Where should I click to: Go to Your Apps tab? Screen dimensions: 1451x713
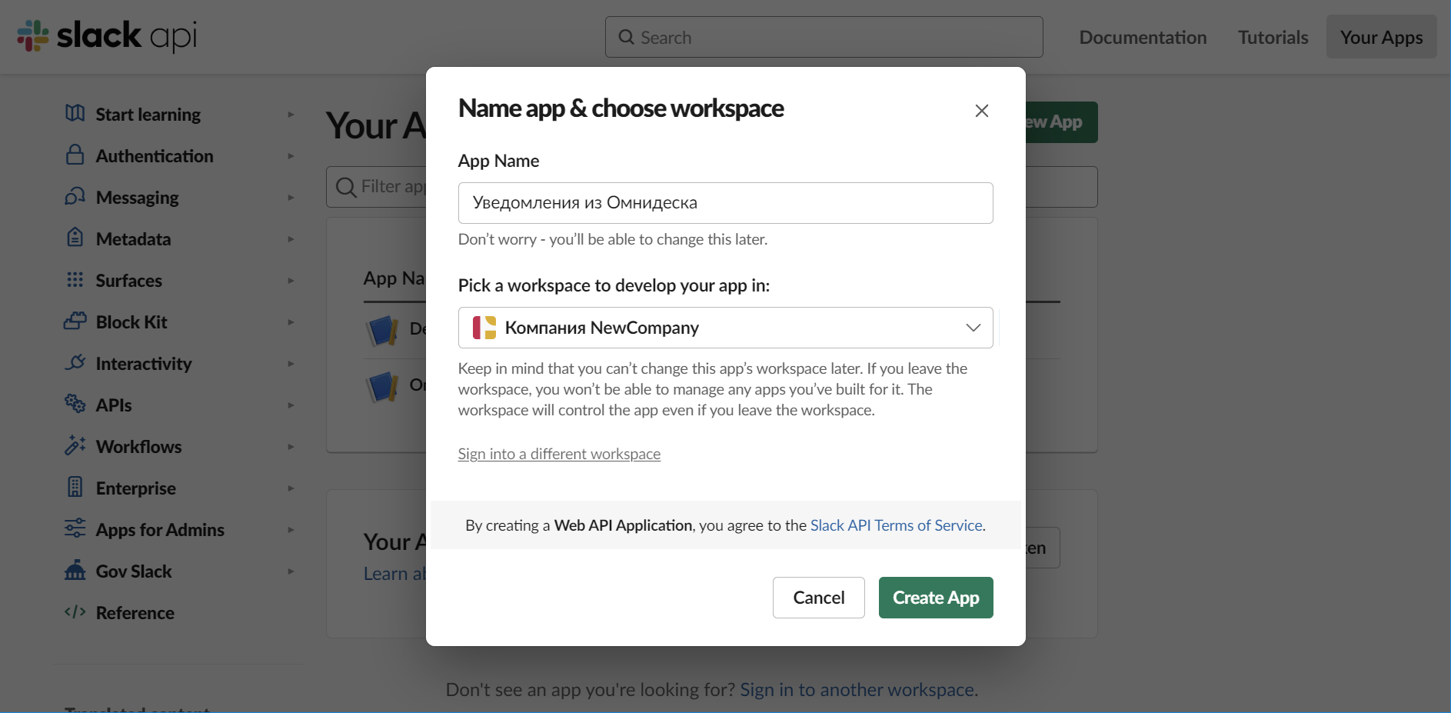[1381, 37]
